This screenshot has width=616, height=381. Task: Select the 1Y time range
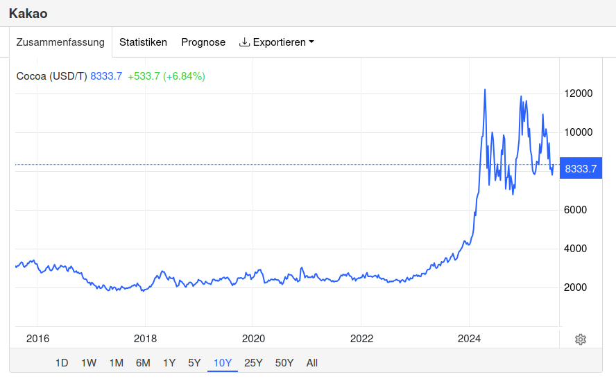[x=169, y=363]
